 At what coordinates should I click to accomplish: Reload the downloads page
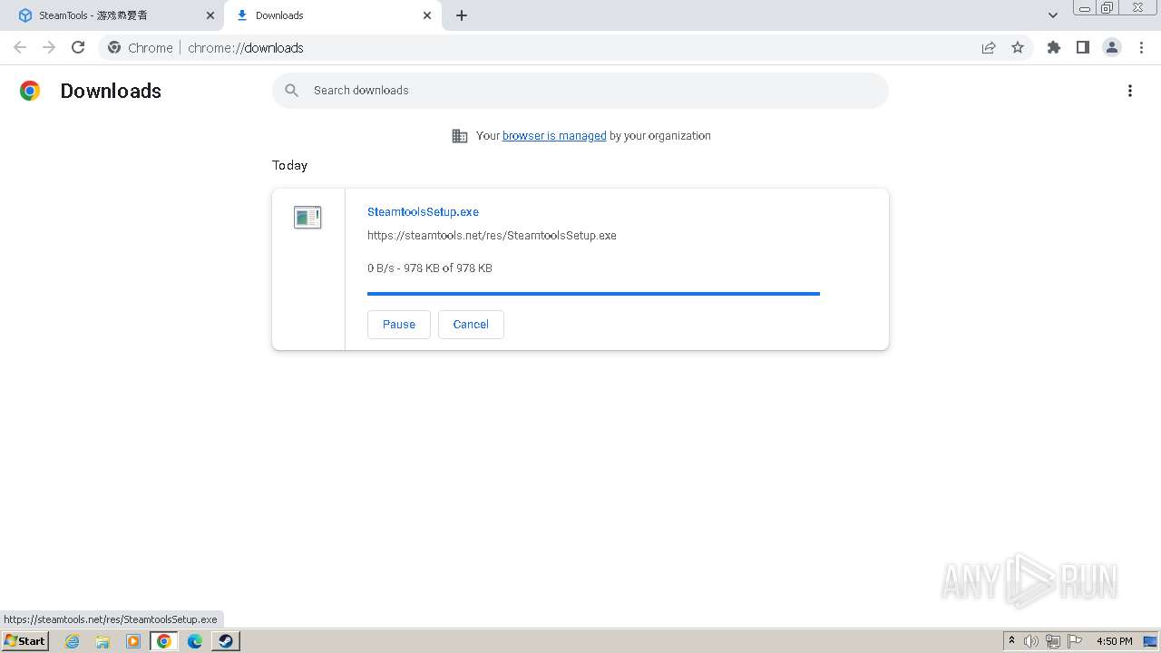[x=78, y=48]
